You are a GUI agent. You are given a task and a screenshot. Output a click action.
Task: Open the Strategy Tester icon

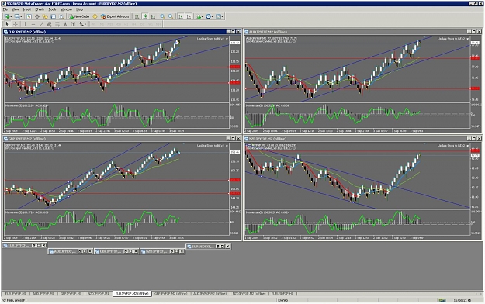pos(61,16)
